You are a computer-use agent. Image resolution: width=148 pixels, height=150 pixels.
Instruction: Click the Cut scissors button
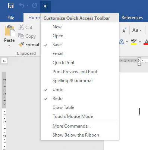pos(25,27)
